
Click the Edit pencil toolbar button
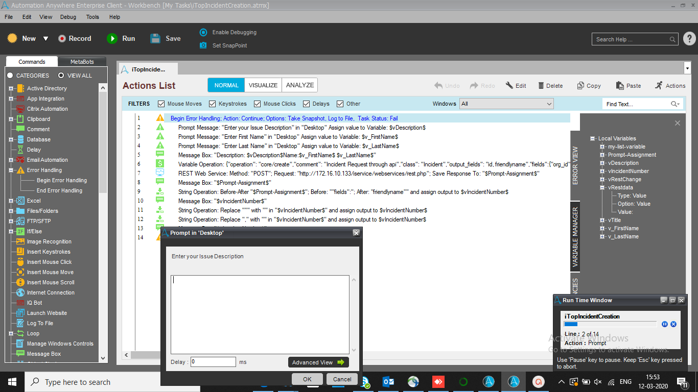(516, 86)
